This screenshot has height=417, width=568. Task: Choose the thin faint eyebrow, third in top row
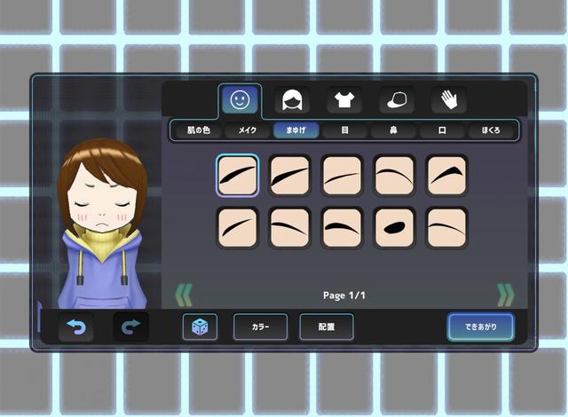tap(342, 176)
